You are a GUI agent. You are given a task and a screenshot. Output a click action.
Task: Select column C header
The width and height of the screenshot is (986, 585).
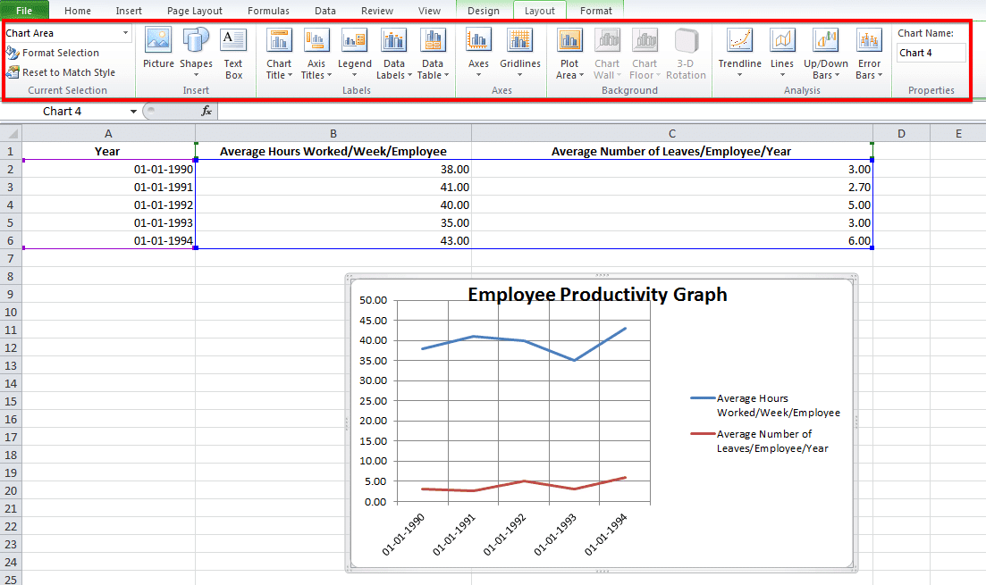671,133
